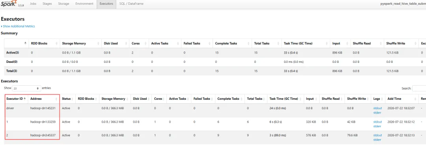Sort executors table by Complete Tasks
Viewport: 426px width, 145px height.
230,99
